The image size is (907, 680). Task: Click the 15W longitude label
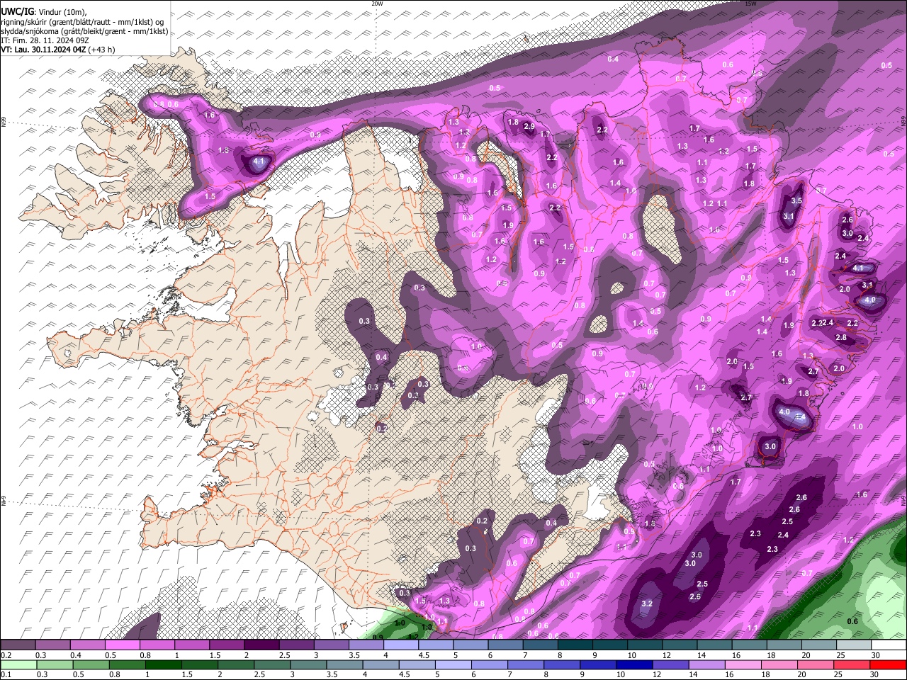[x=750, y=4]
